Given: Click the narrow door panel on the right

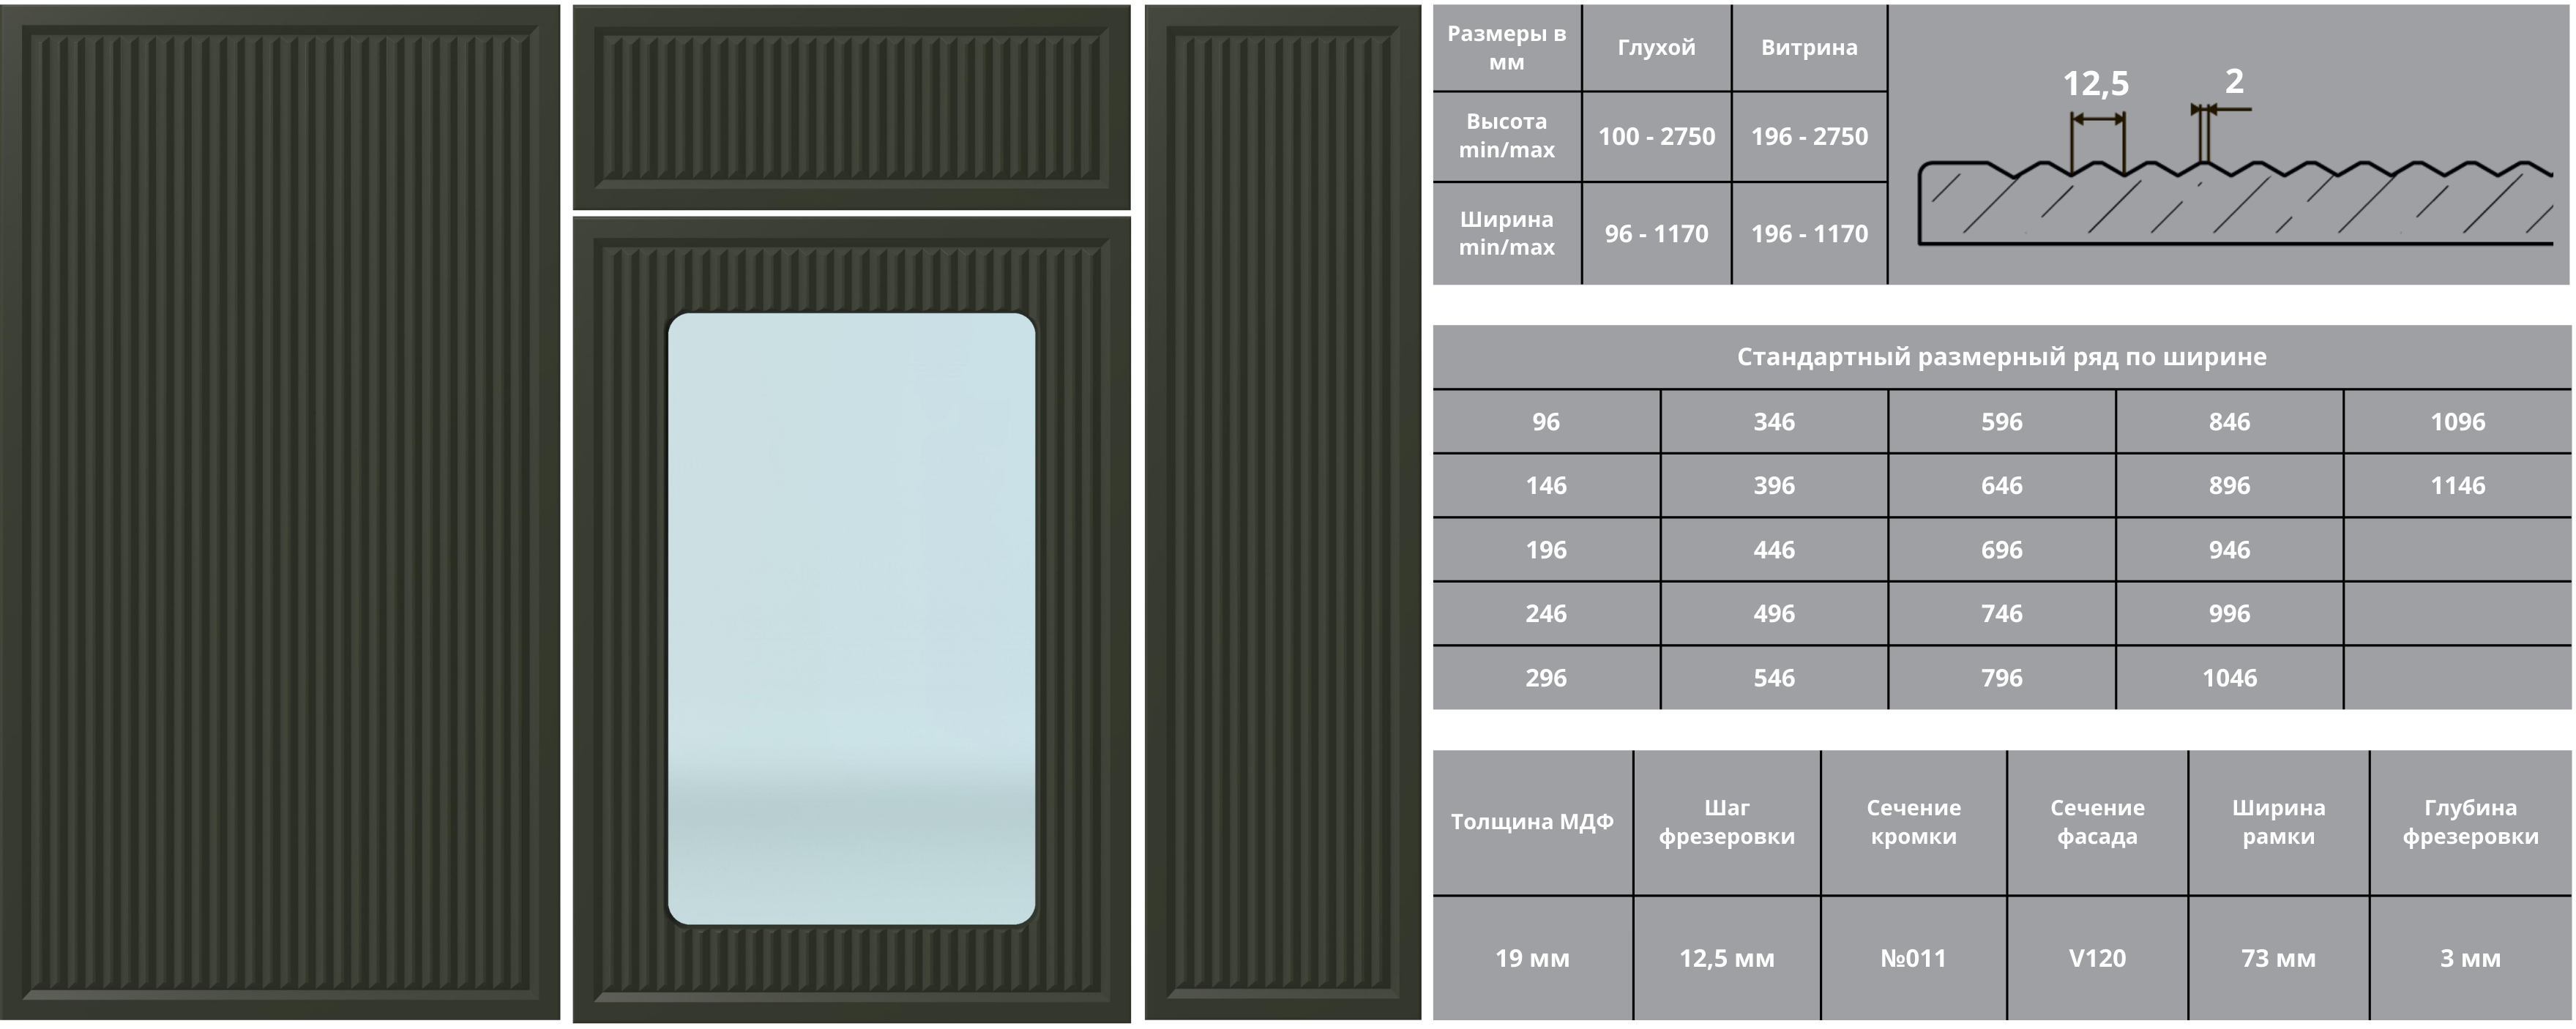Looking at the screenshot, I should coord(1282,512).
